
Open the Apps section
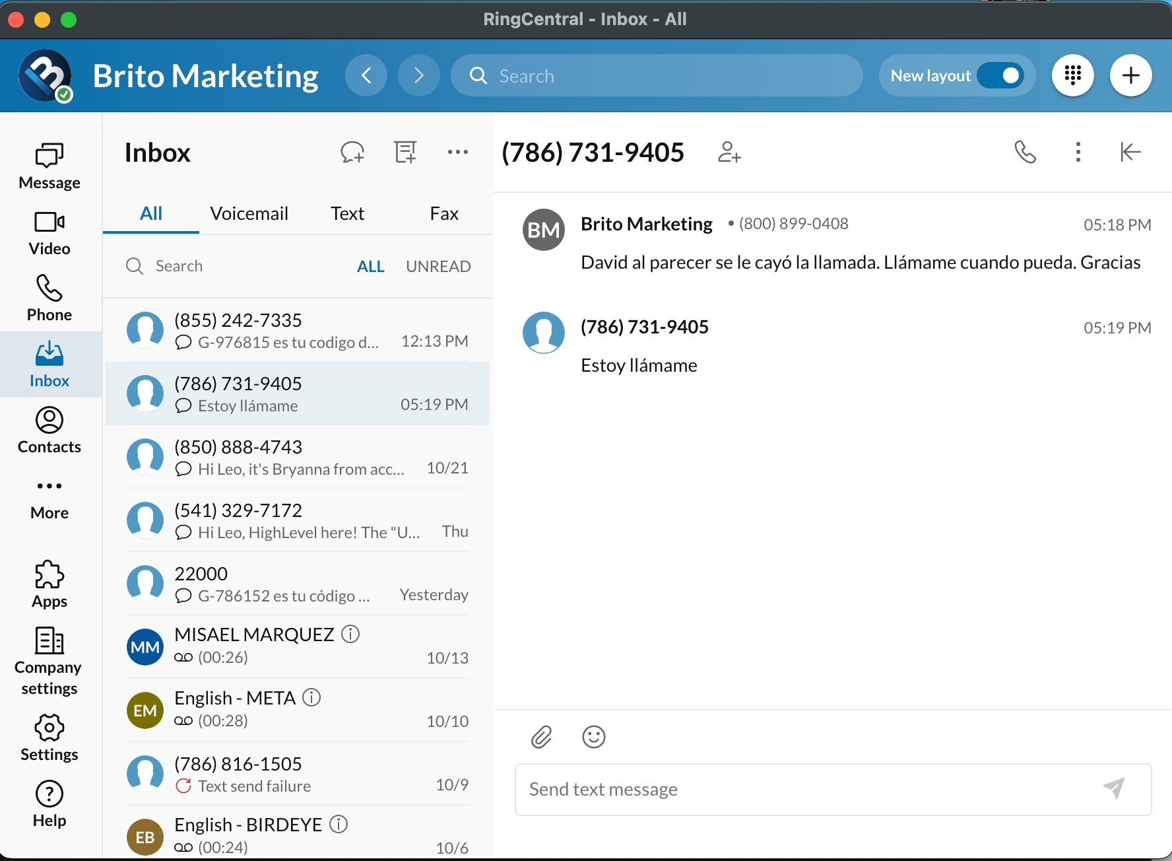(x=49, y=585)
